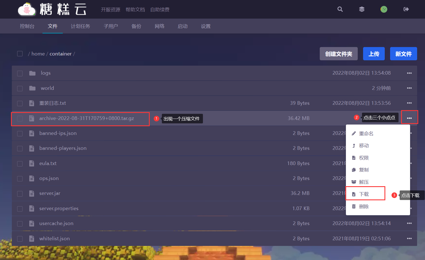
Task: Click the 糖糕云 cloud logo
Action: pos(27,10)
